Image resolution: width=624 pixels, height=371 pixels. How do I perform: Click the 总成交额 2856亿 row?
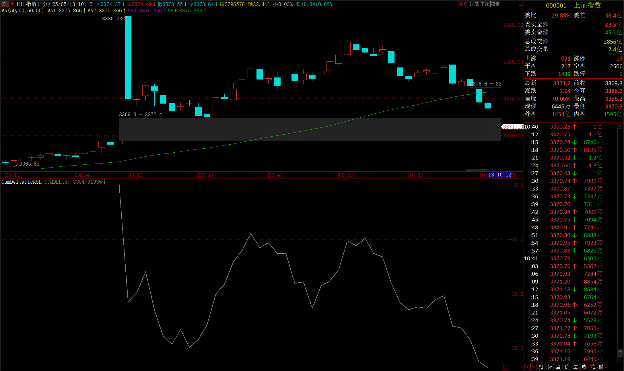[574, 41]
